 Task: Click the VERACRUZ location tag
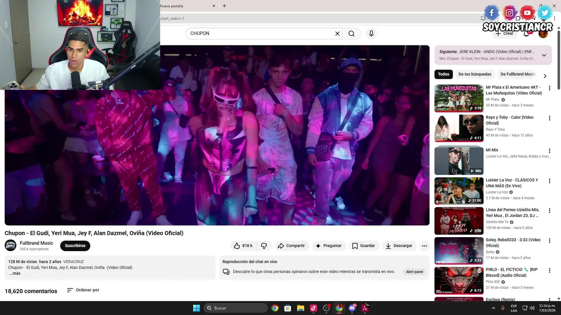point(74,262)
